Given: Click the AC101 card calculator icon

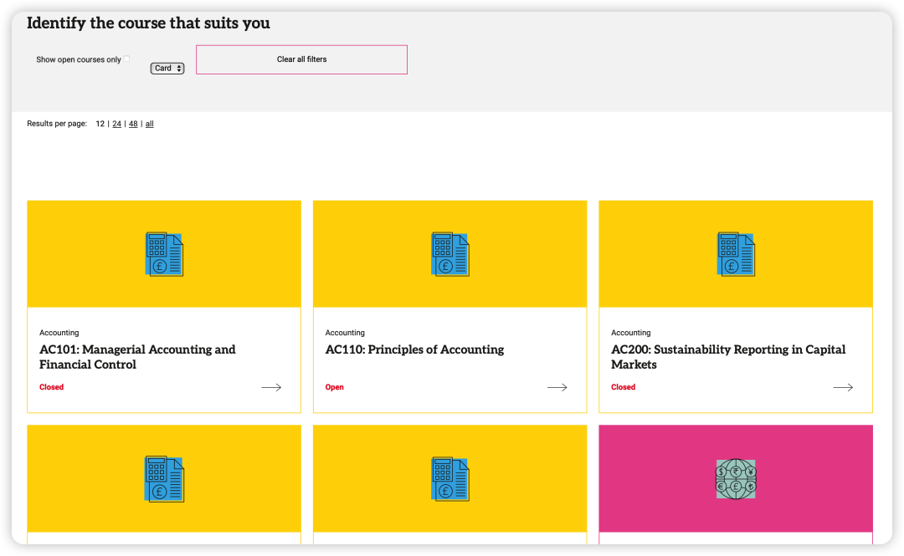Looking at the screenshot, I should pyautogui.click(x=164, y=254).
